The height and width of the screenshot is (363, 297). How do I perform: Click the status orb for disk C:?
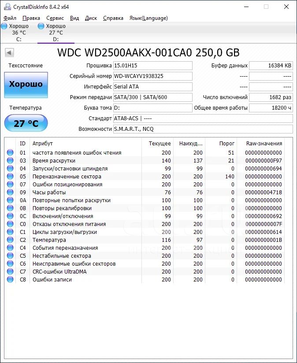click(x=4, y=26)
